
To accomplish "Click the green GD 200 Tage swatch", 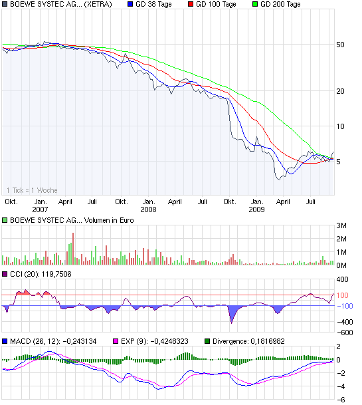I will [255, 4].
